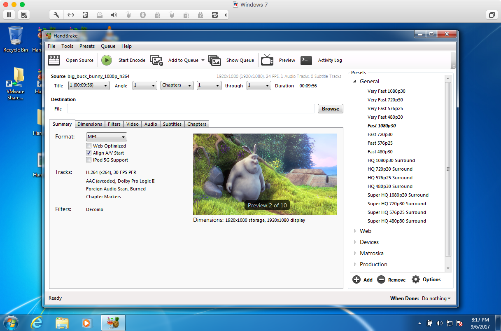
Task: Click the Add to Queue icon
Action: point(156,60)
